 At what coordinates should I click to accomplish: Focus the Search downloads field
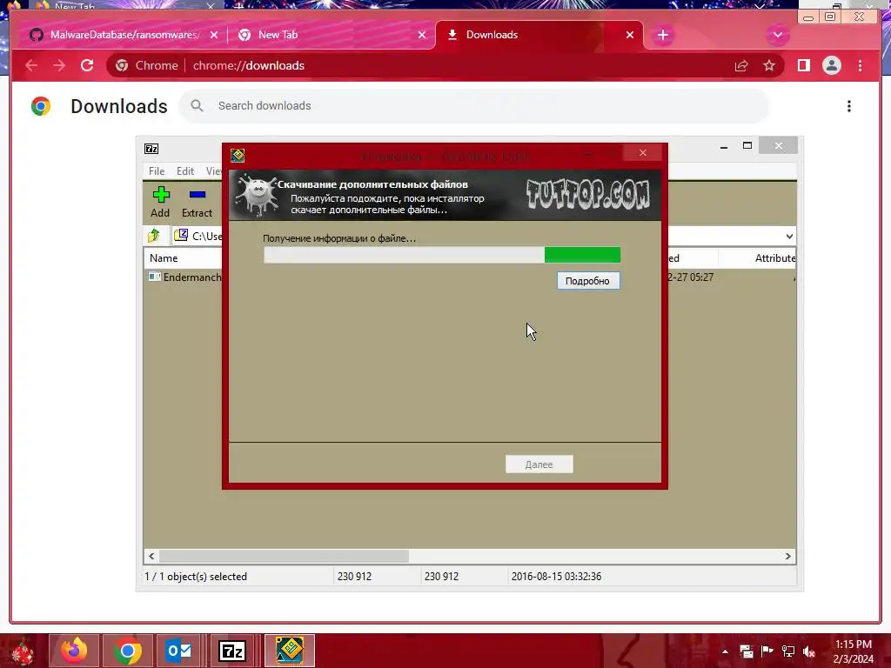click(x=474, y=105)
